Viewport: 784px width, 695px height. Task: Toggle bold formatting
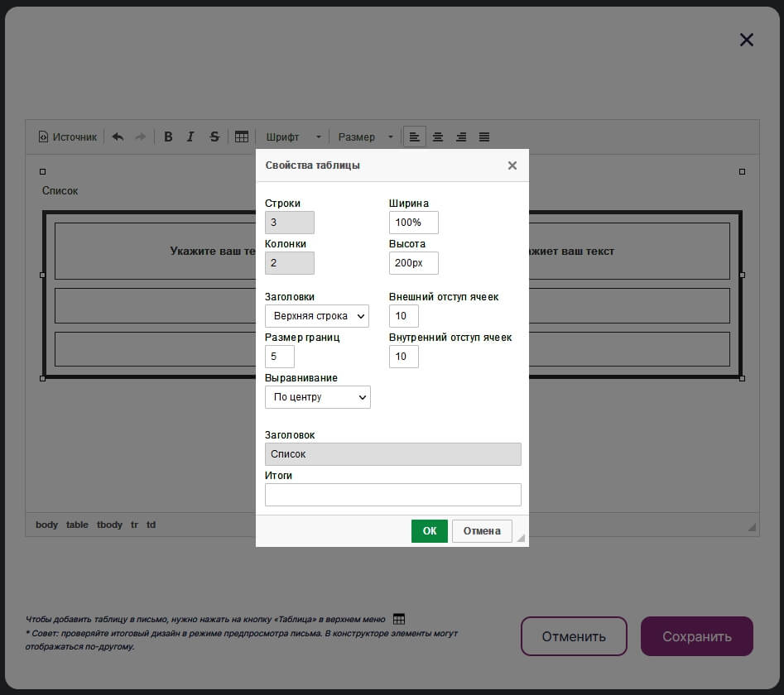169,137
